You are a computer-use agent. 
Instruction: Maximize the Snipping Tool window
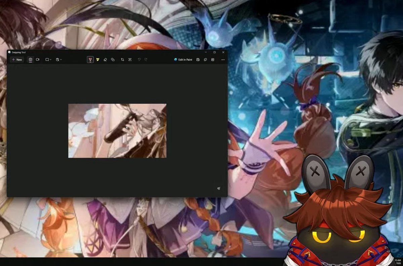(x=214, y=52)
